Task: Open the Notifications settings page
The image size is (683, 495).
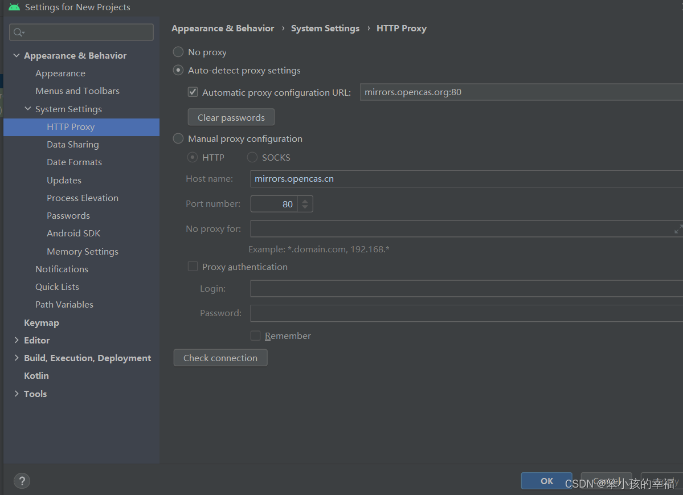Action: [62, 269]
